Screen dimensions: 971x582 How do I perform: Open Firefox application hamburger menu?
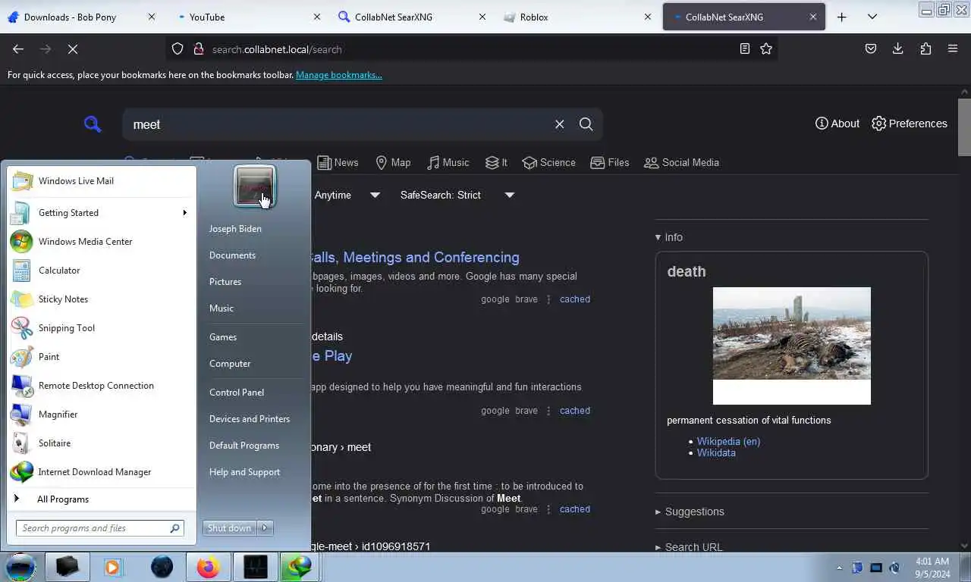point(953,48)
